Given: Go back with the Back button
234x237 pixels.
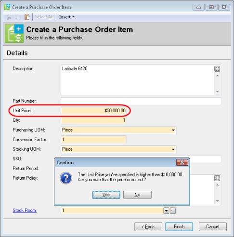Looking at the screenshot, I should pos(148,226).
